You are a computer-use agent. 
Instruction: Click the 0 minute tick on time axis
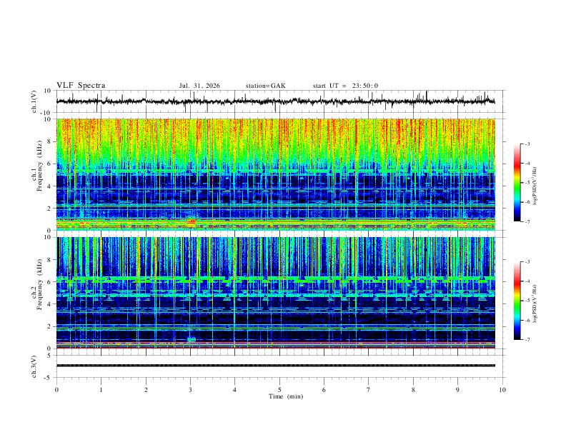pyautogui.click(x=56, y=390)
